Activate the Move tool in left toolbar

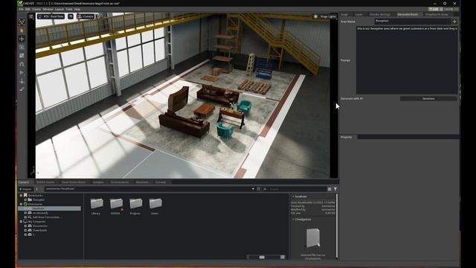pos(22,39)
